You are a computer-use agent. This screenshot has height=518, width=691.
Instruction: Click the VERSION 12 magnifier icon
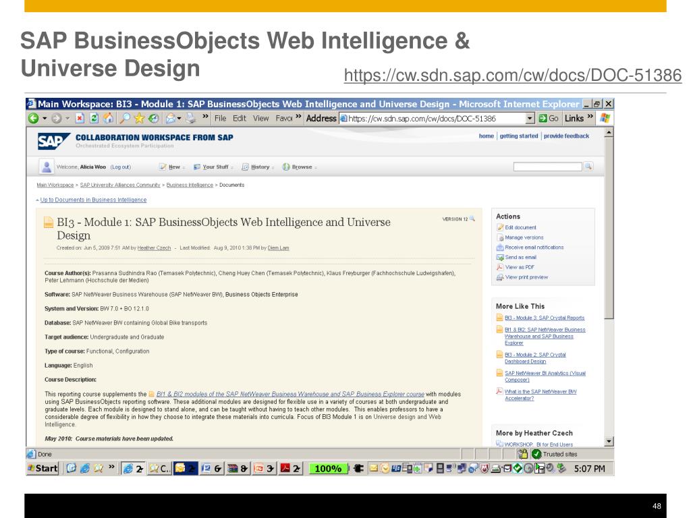tap(472, 219)
